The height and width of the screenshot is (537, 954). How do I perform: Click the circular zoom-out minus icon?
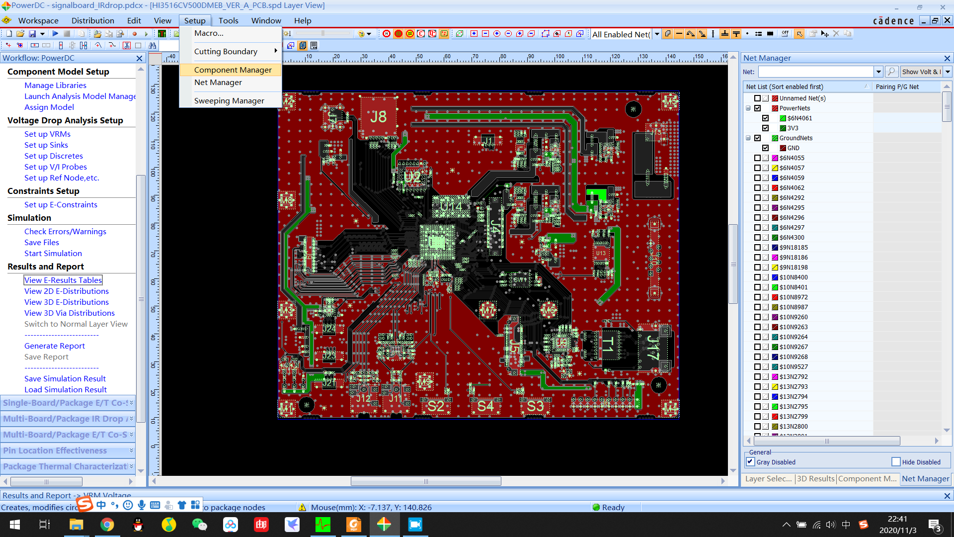pos(508,34)
